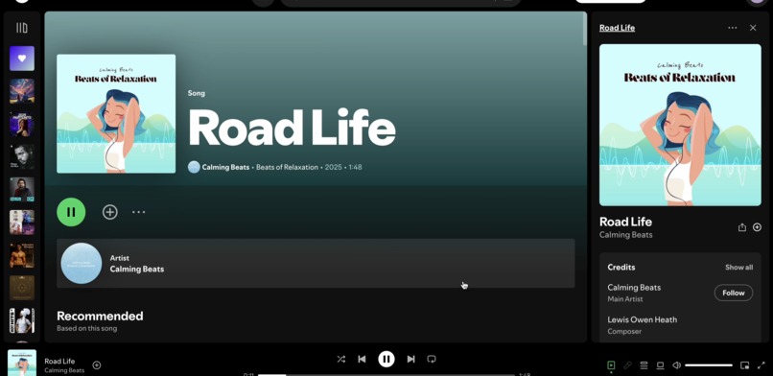The image size is (773, 376).
Task: Click small artist avatar beside Calming Beats header
Action: click(x=194, y=167)
